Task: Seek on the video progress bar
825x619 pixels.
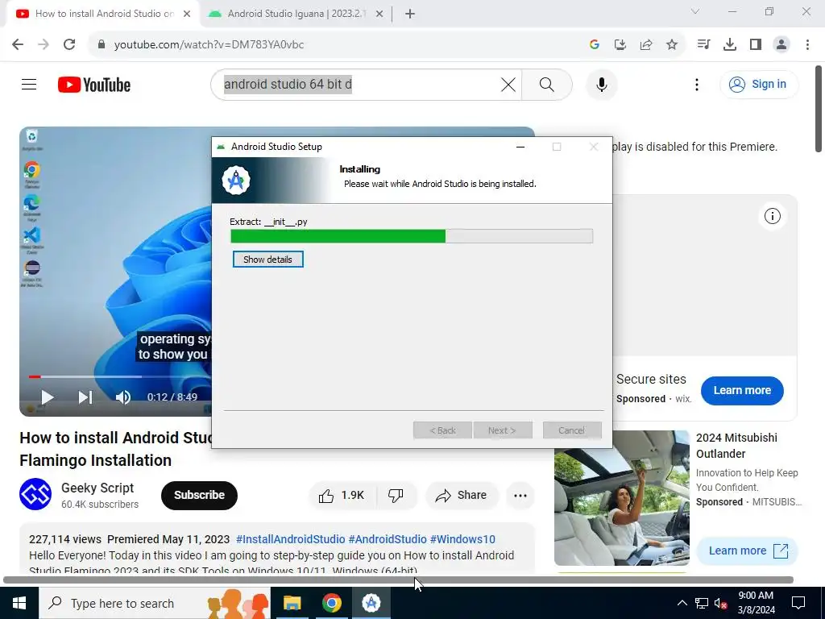Action: click(120, 376)
